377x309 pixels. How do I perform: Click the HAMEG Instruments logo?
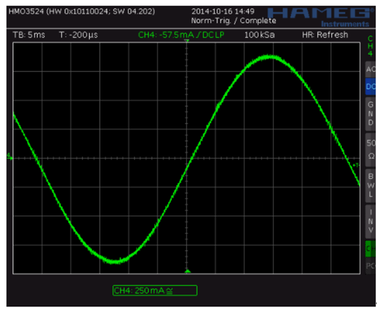pyautogui.click(x=321, y=17)
